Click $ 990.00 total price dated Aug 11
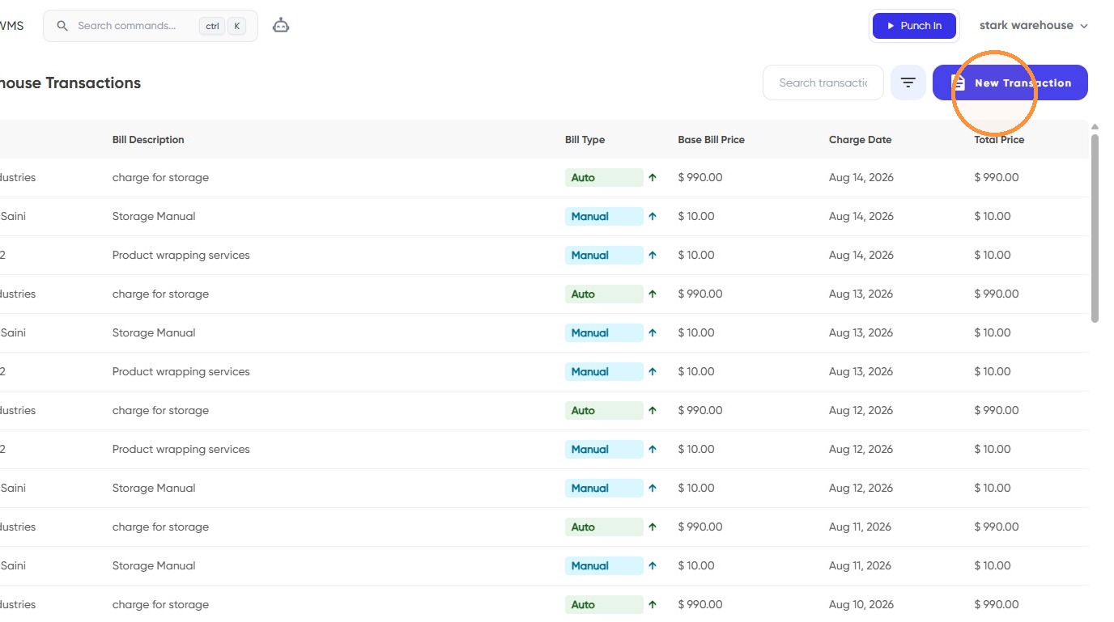1114x622 pixels. click(x=997, y=527)
